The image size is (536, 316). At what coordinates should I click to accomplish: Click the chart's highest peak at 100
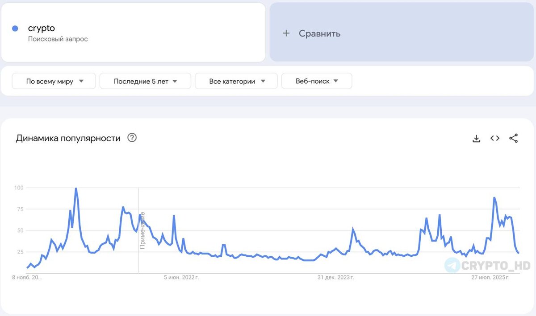[76, 189]
